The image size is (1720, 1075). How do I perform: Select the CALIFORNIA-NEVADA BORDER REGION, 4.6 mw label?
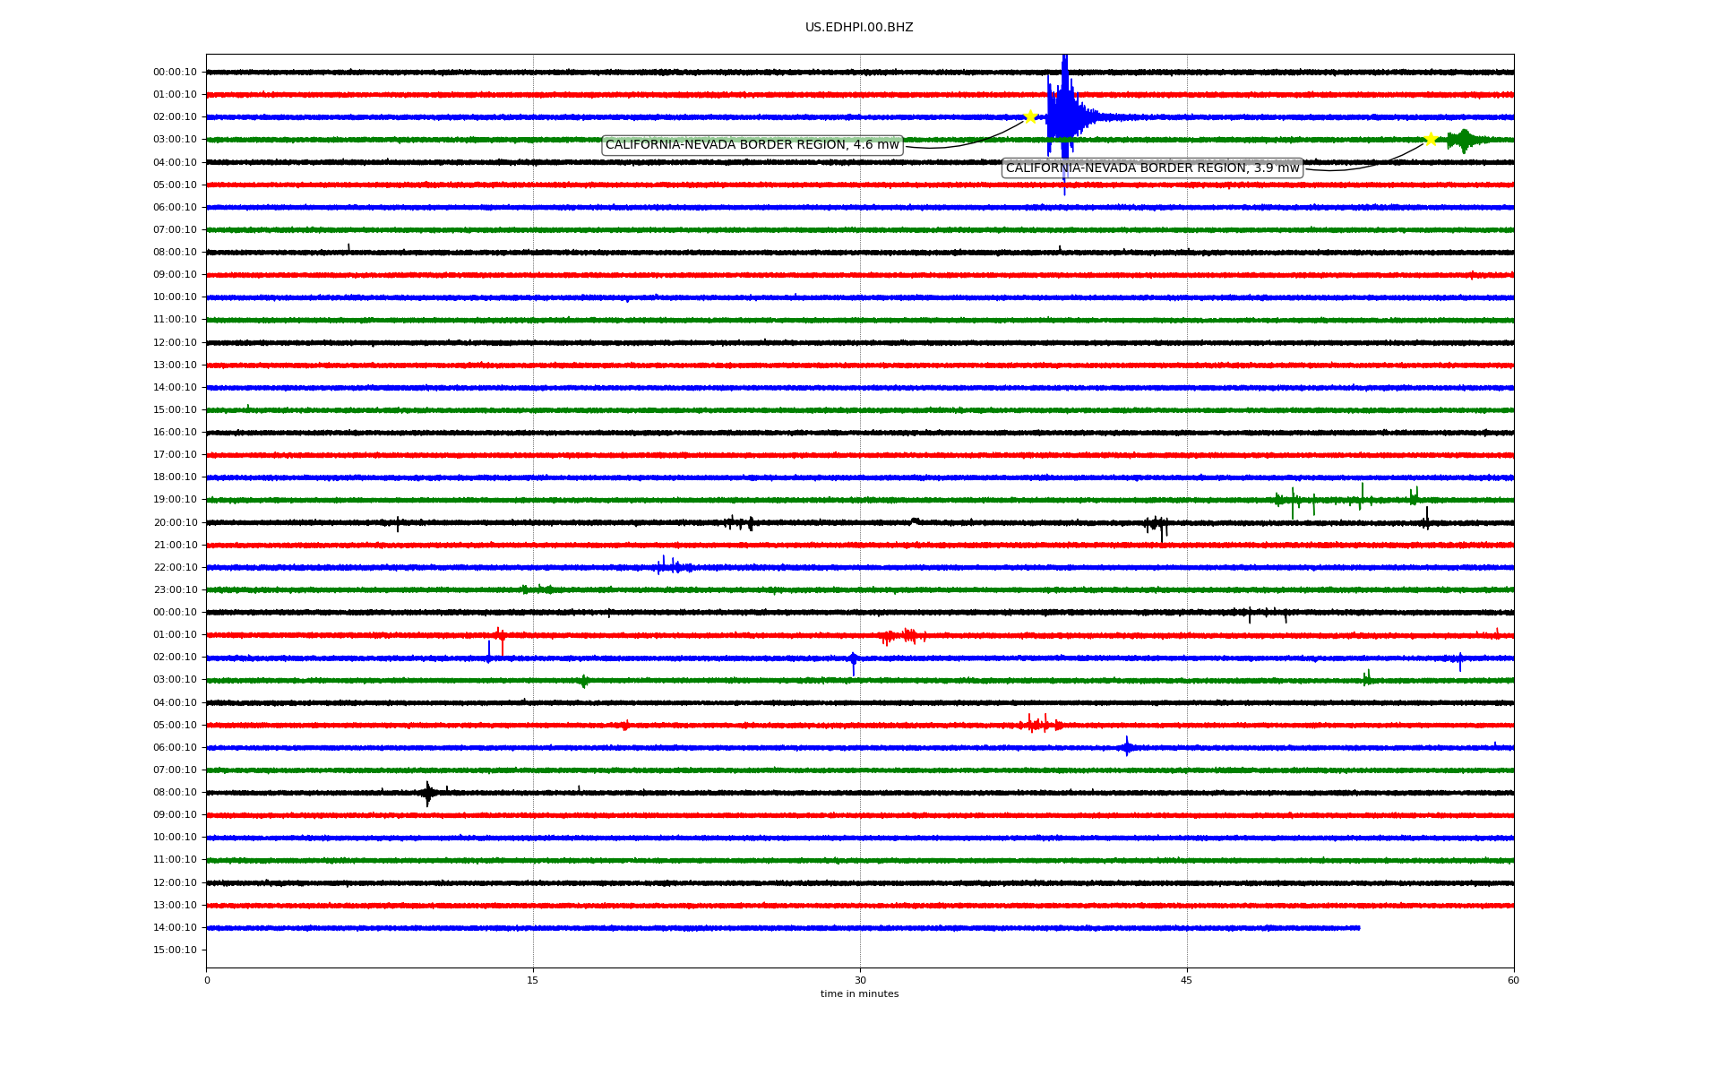[752, 145]
